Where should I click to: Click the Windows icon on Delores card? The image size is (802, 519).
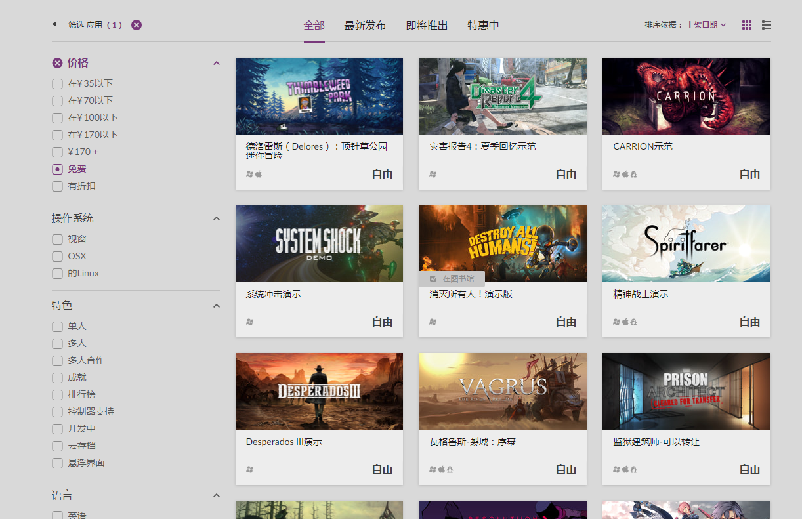pos(249,174)
